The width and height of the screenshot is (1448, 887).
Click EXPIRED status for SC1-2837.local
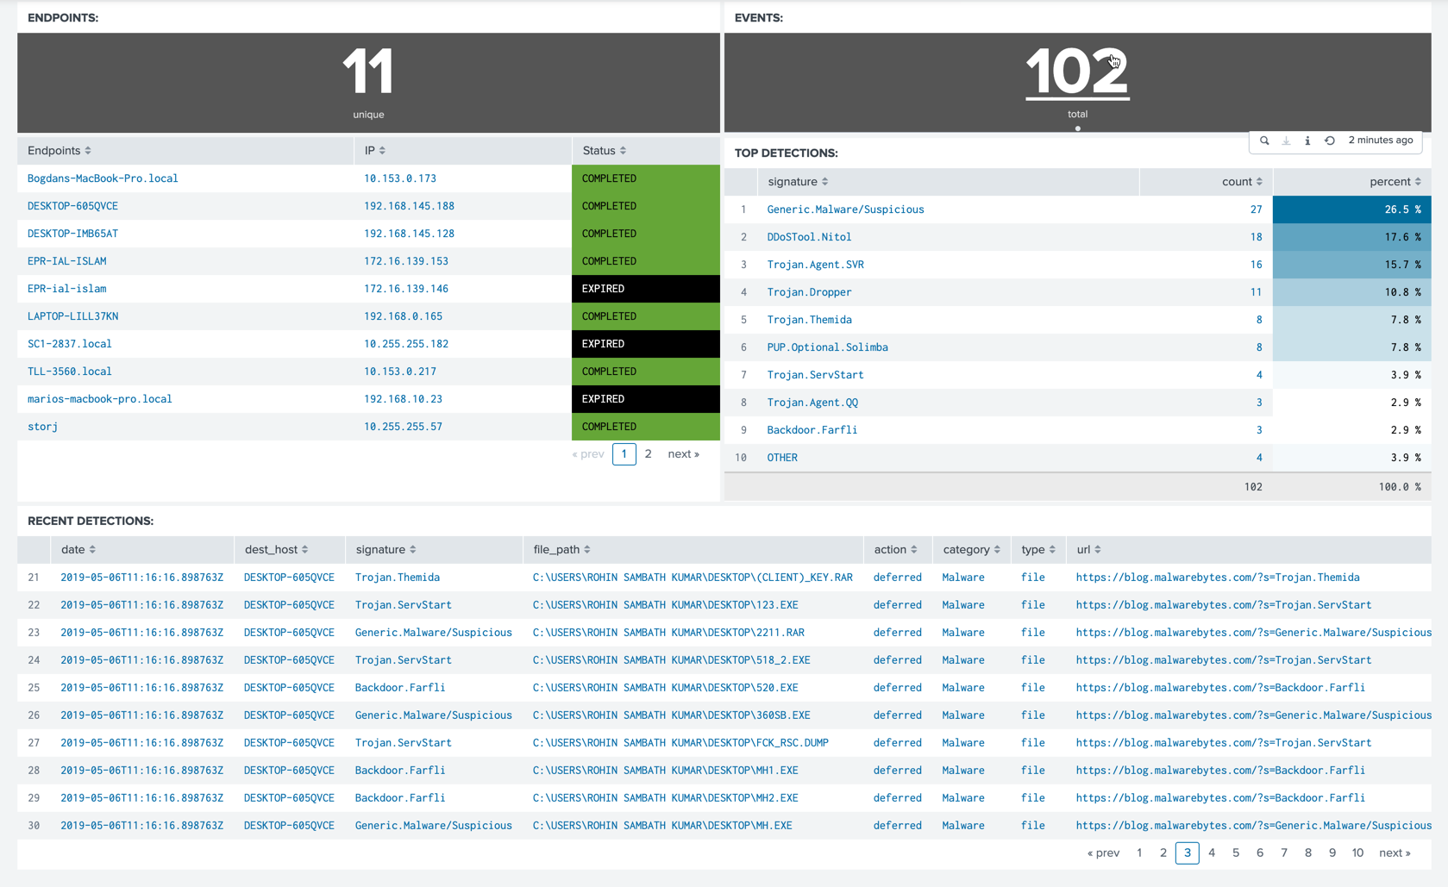[645, 344]
